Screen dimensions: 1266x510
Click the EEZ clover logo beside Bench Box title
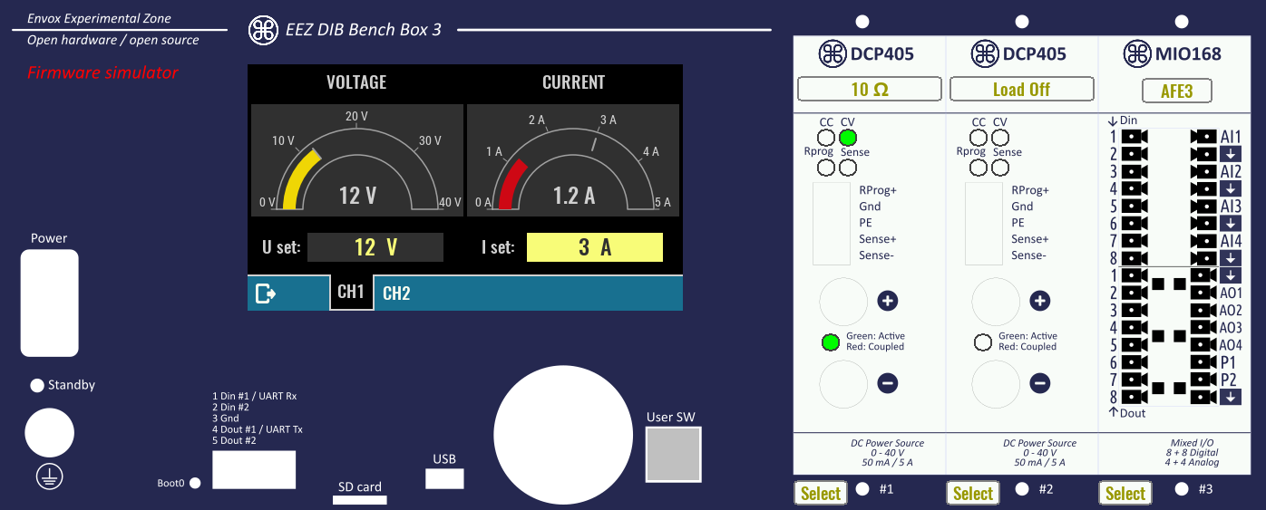point(263,29)
